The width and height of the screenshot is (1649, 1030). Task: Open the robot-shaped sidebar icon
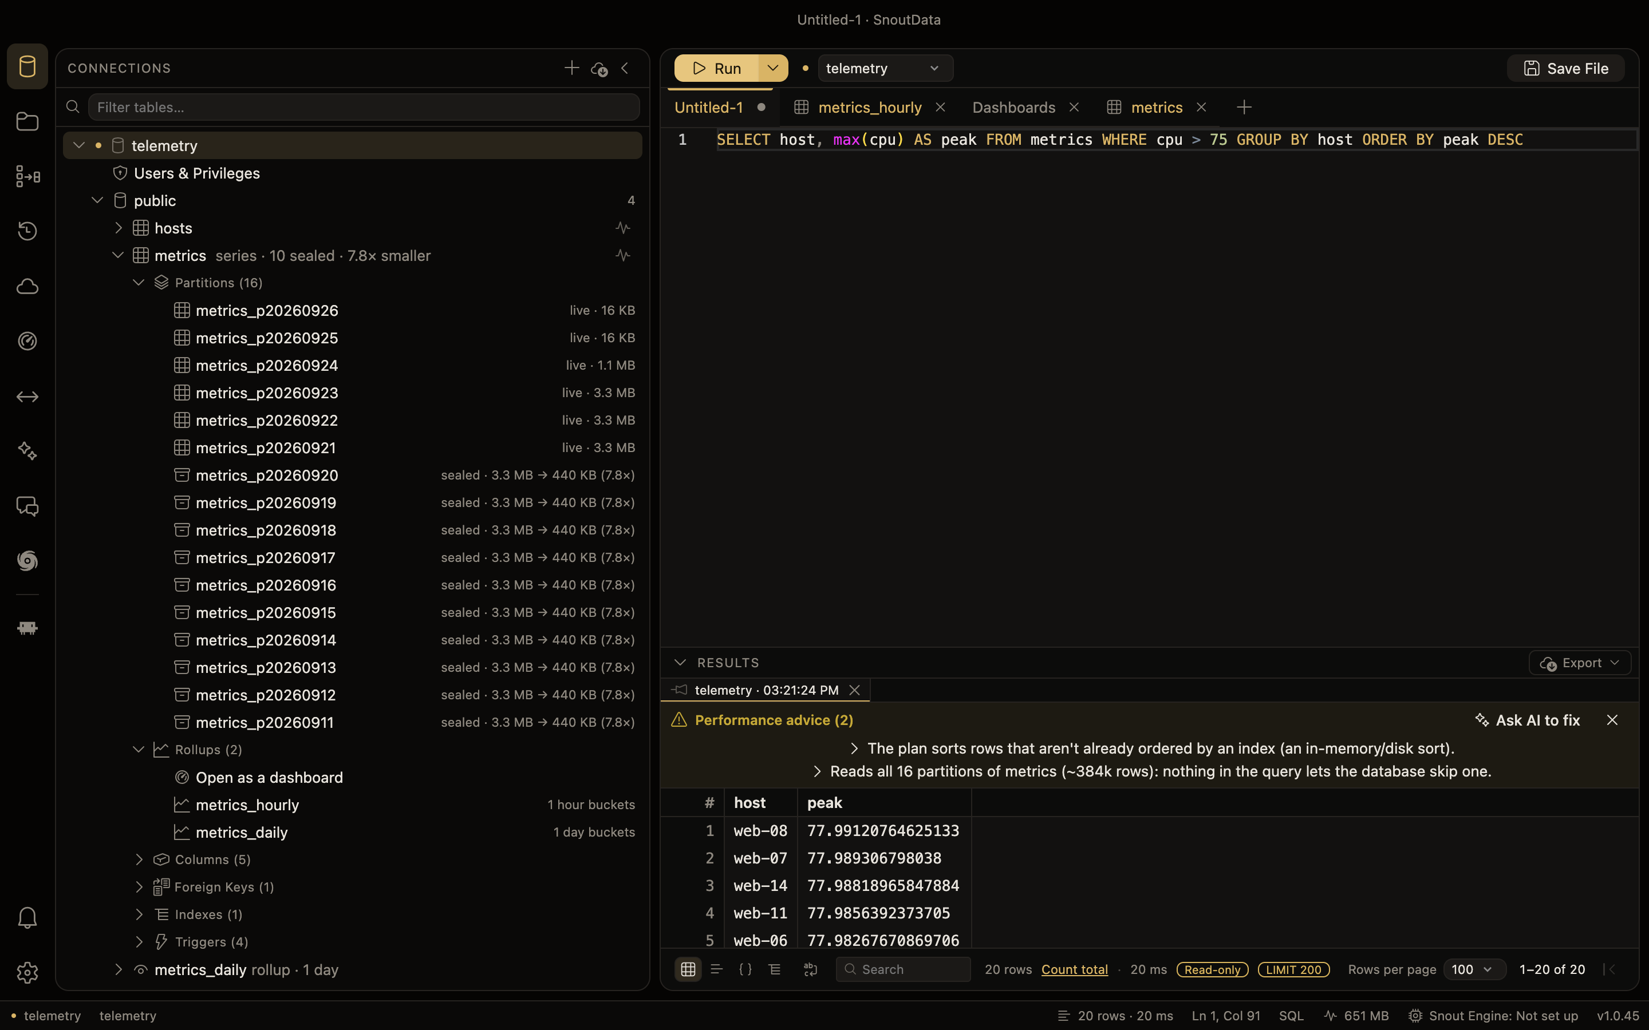tap(27, 627)
